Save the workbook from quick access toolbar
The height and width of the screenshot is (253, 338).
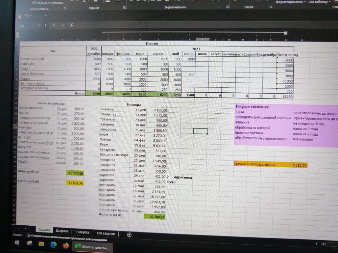tap(20, 16)
